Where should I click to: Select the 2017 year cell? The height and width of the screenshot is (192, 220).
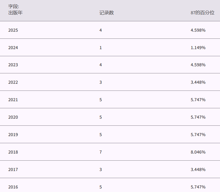(x=13, y=170)
